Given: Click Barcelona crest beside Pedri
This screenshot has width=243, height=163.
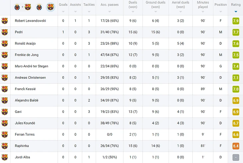Looking at the screenshot, I should point(5,32).
